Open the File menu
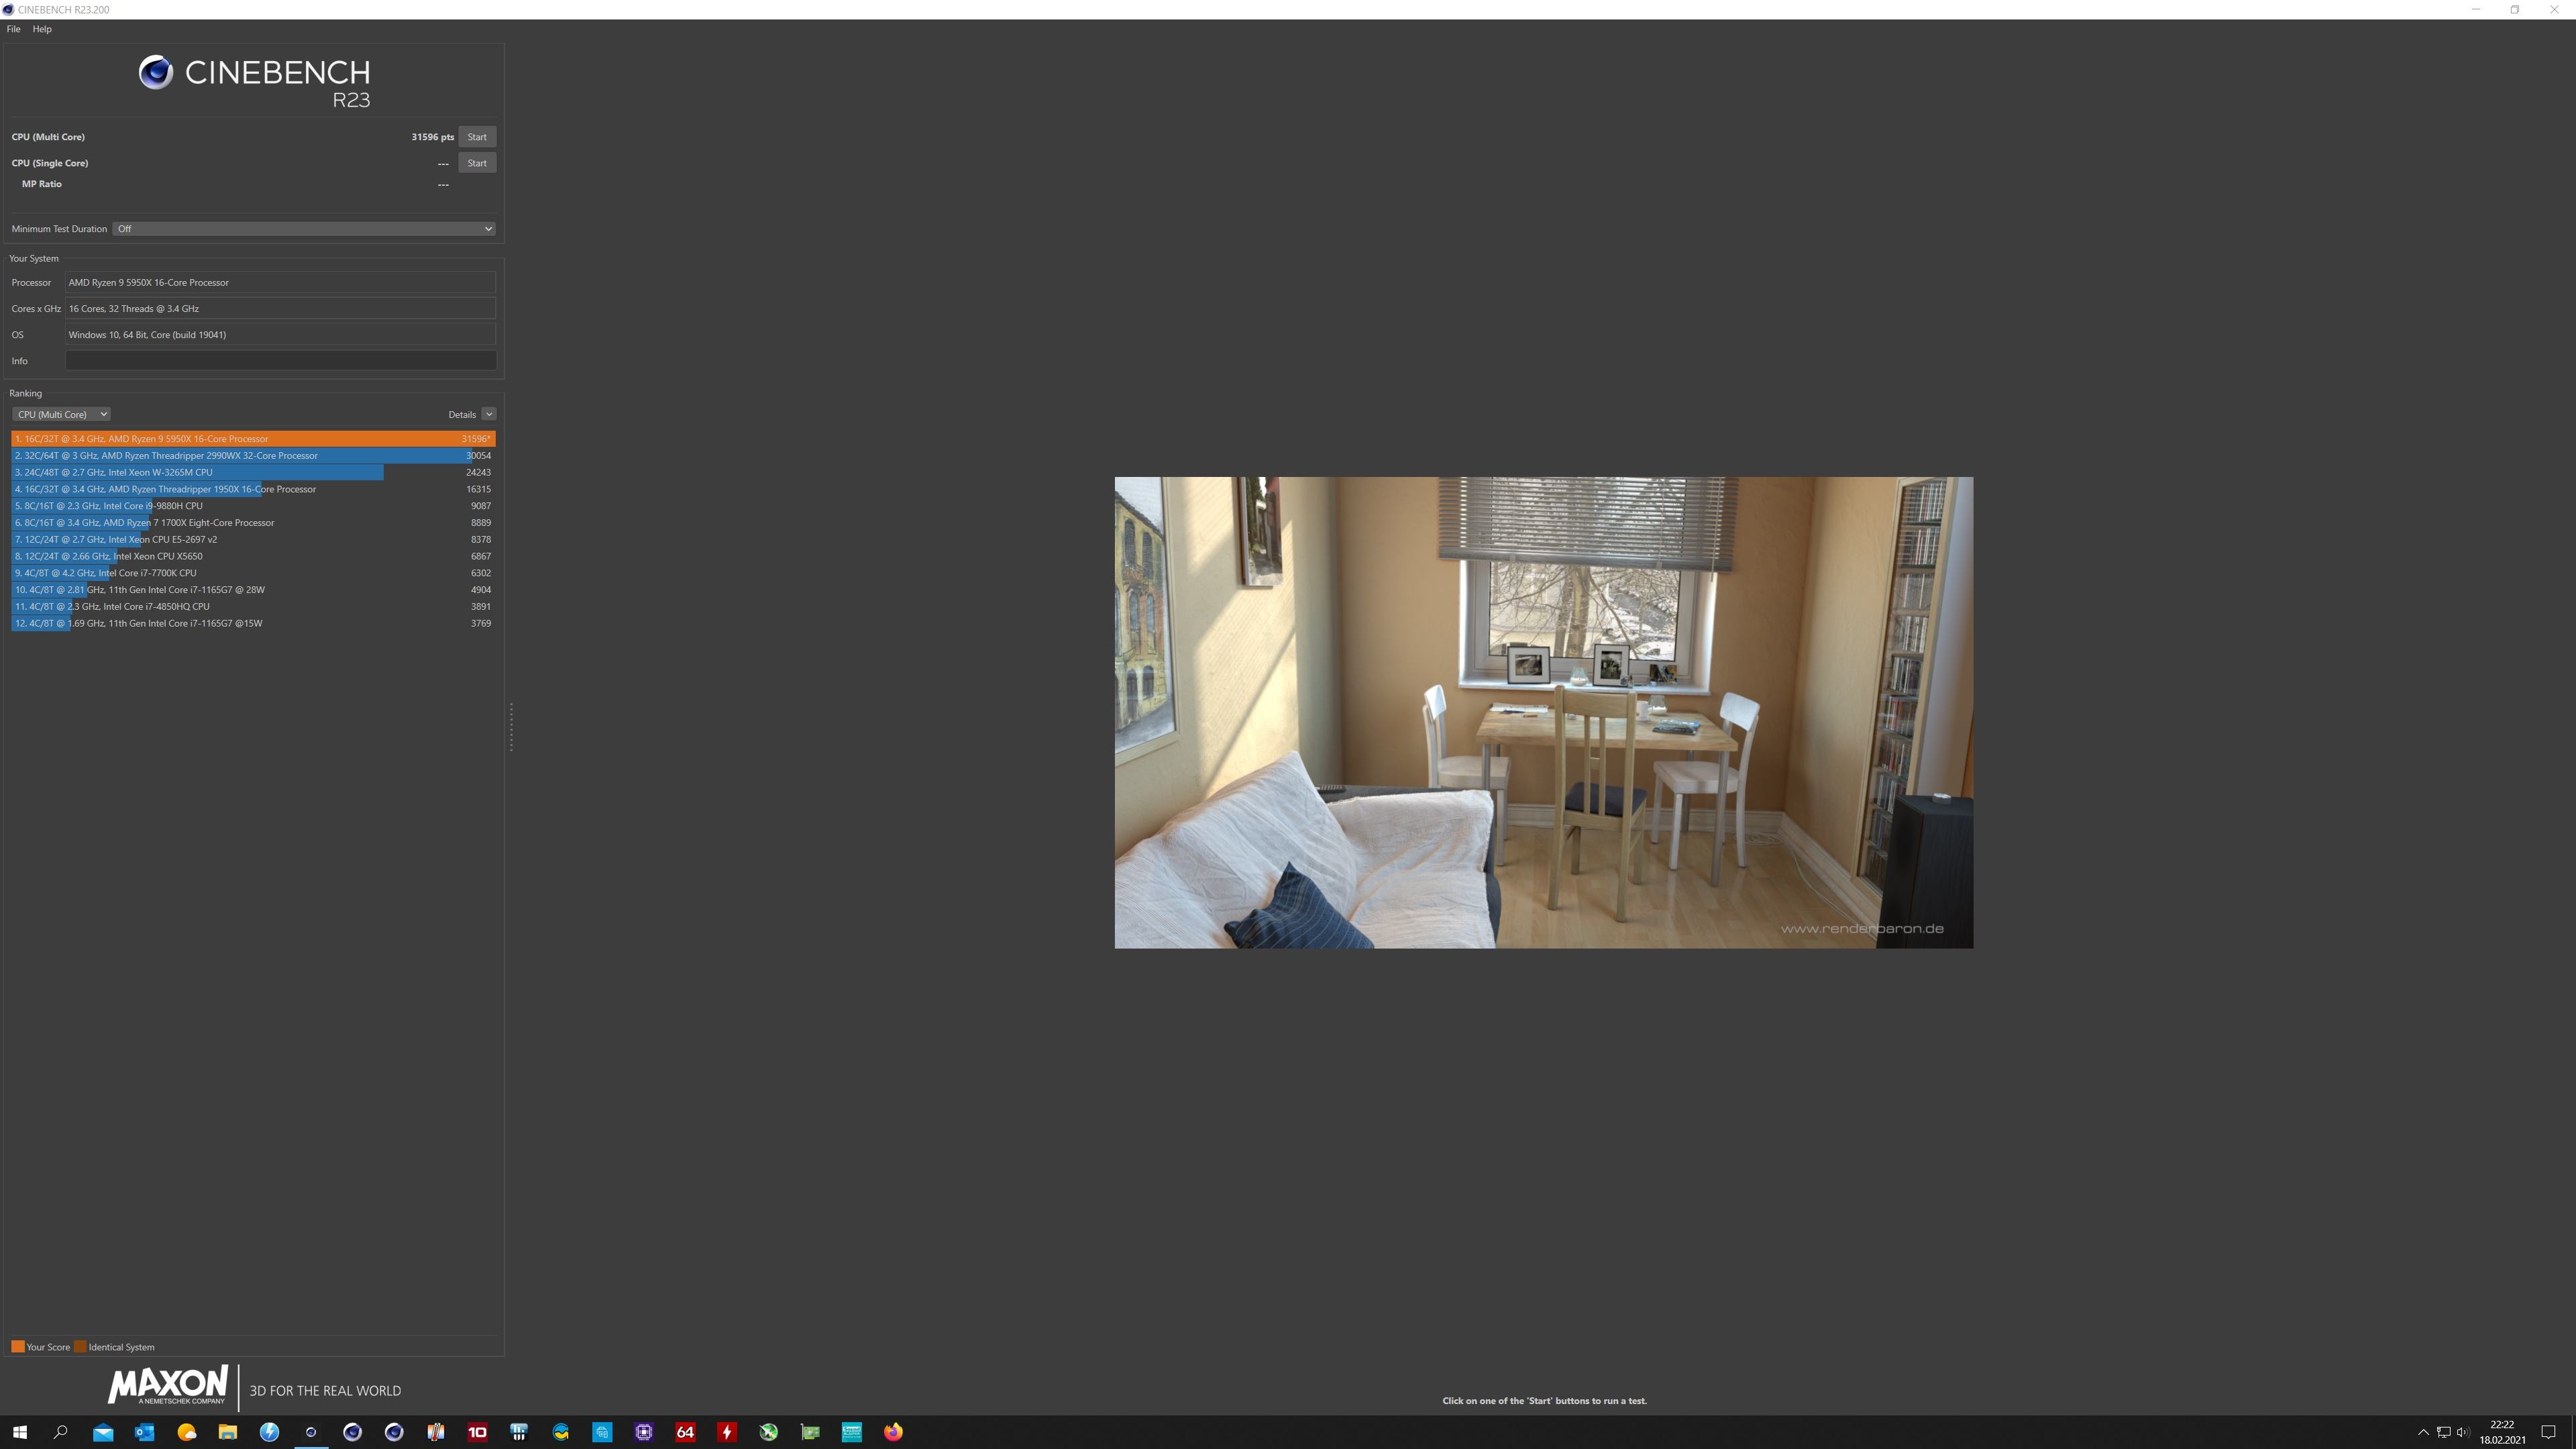The width and height of the screenshot is (2576, 1449). click(13, 29)
